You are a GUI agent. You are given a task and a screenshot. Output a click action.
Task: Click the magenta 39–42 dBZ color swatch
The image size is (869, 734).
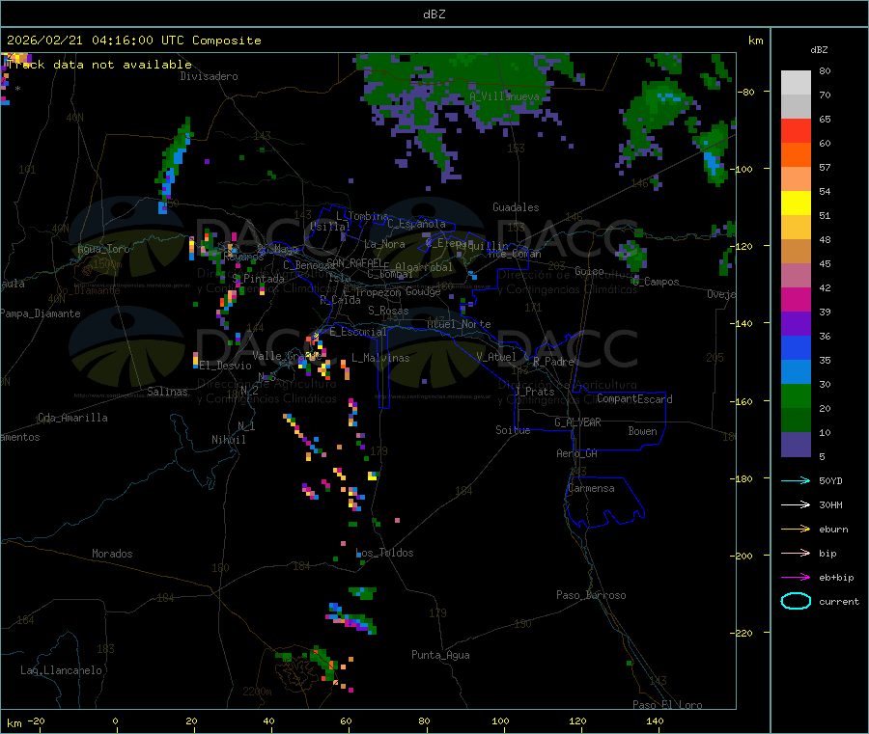click(x=796, y=299)
